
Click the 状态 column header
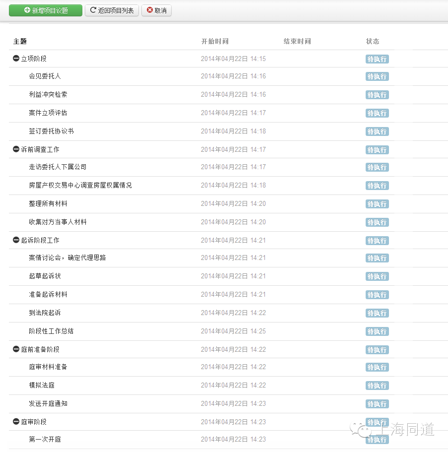pyautogui.click(x=373, y=42)
